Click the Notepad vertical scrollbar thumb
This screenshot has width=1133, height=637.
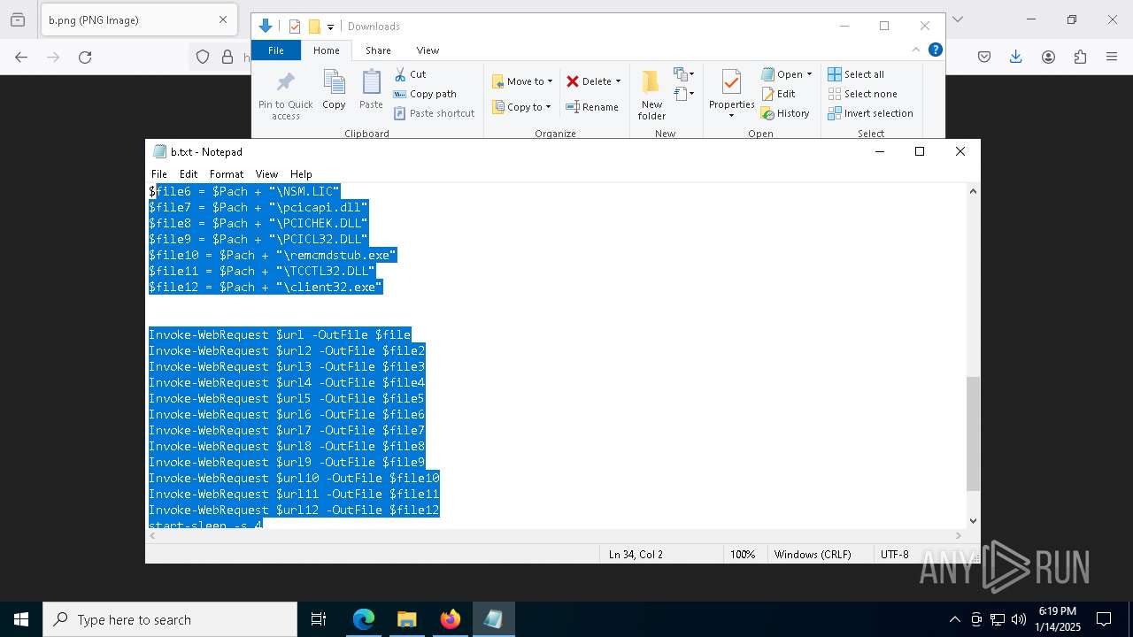[x=973, y=434]
